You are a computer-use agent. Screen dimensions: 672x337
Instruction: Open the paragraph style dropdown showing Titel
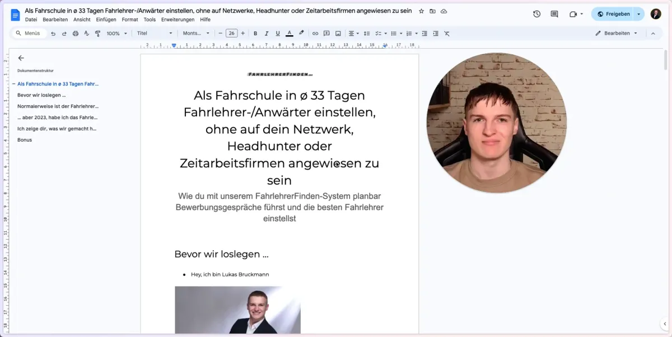155,34
